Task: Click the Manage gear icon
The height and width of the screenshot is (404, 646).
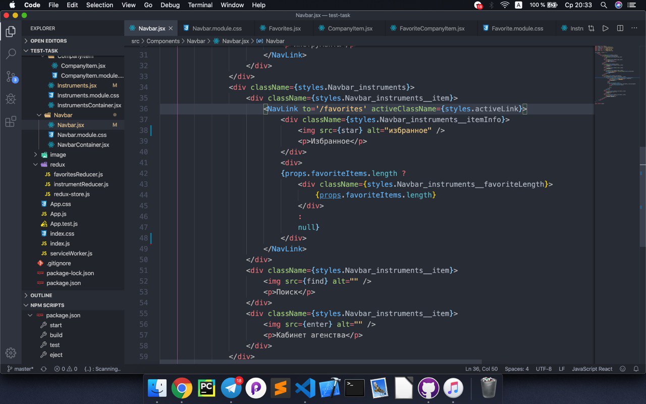Action: pos(11,353)
